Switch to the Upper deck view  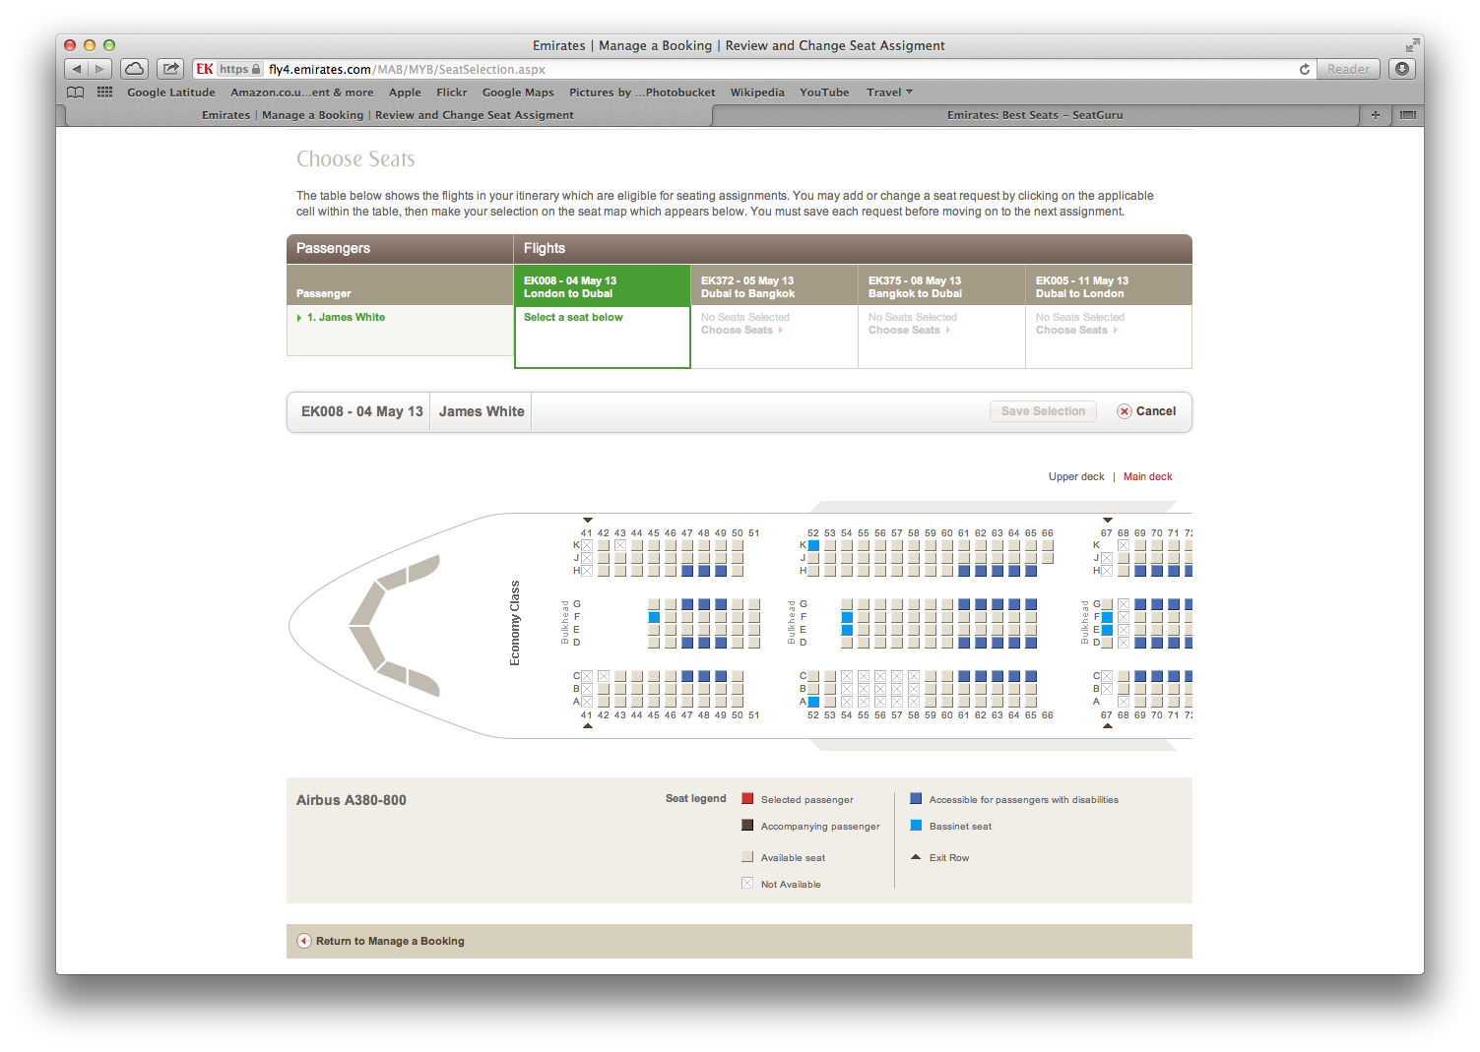point(1076,476)
